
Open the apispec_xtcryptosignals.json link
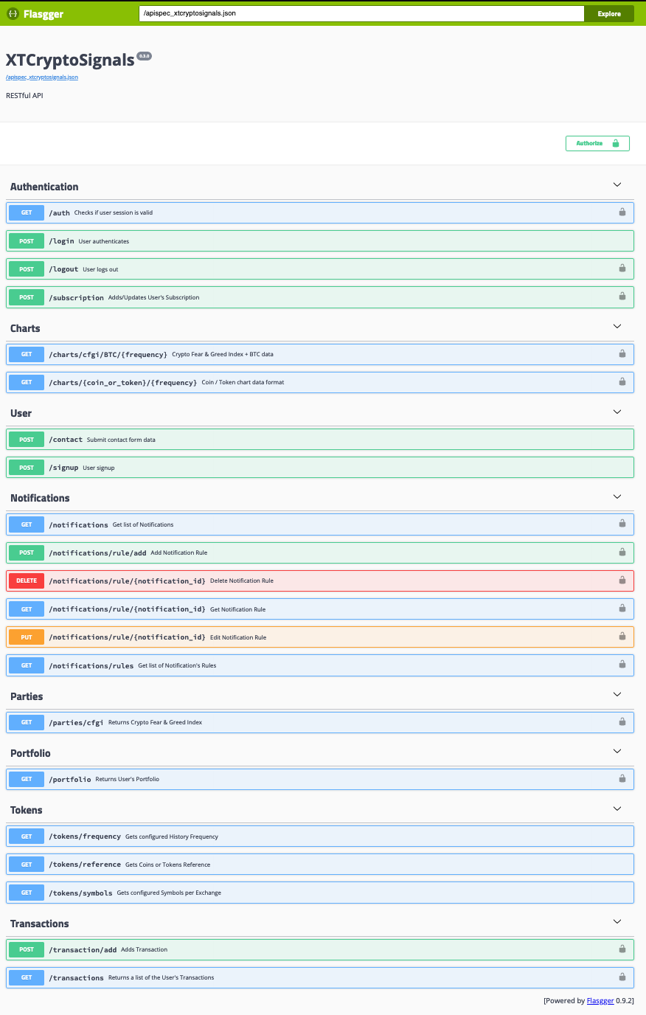tap(42, 77)
